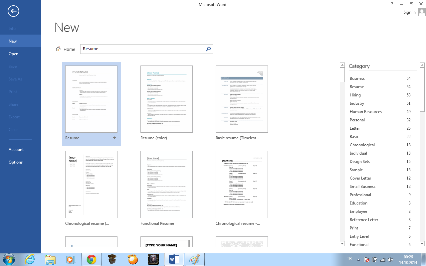Open the TR language selector
426x266 pixels.
(x=349, y=259)
